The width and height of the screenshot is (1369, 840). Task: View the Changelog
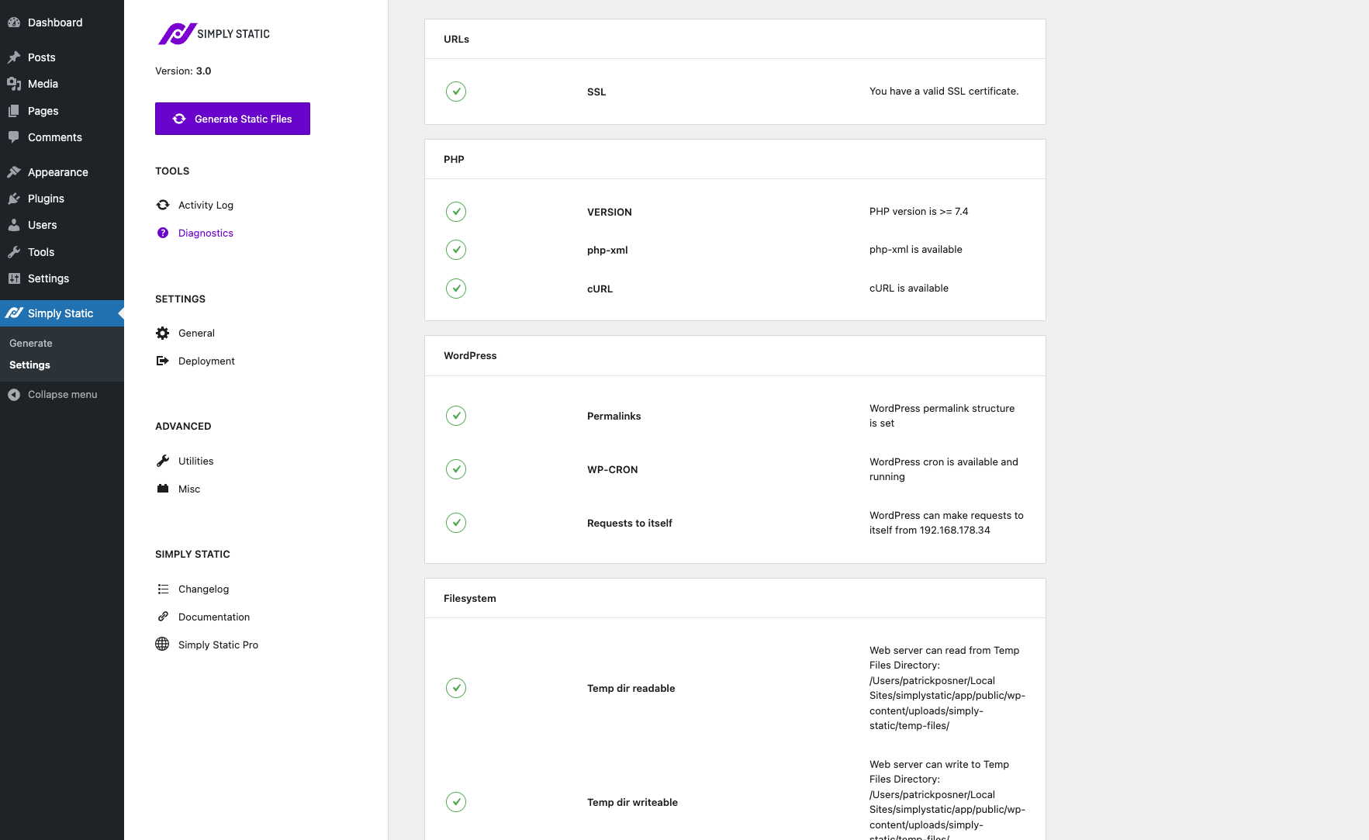203,589
